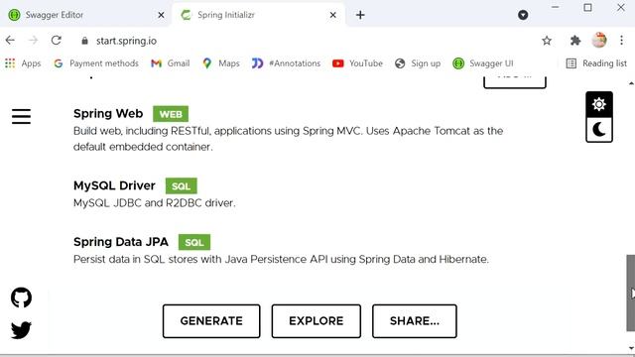Open the Sign up bookmark
The height and width of the screenshot is (357, 635).
coord(418,63)
